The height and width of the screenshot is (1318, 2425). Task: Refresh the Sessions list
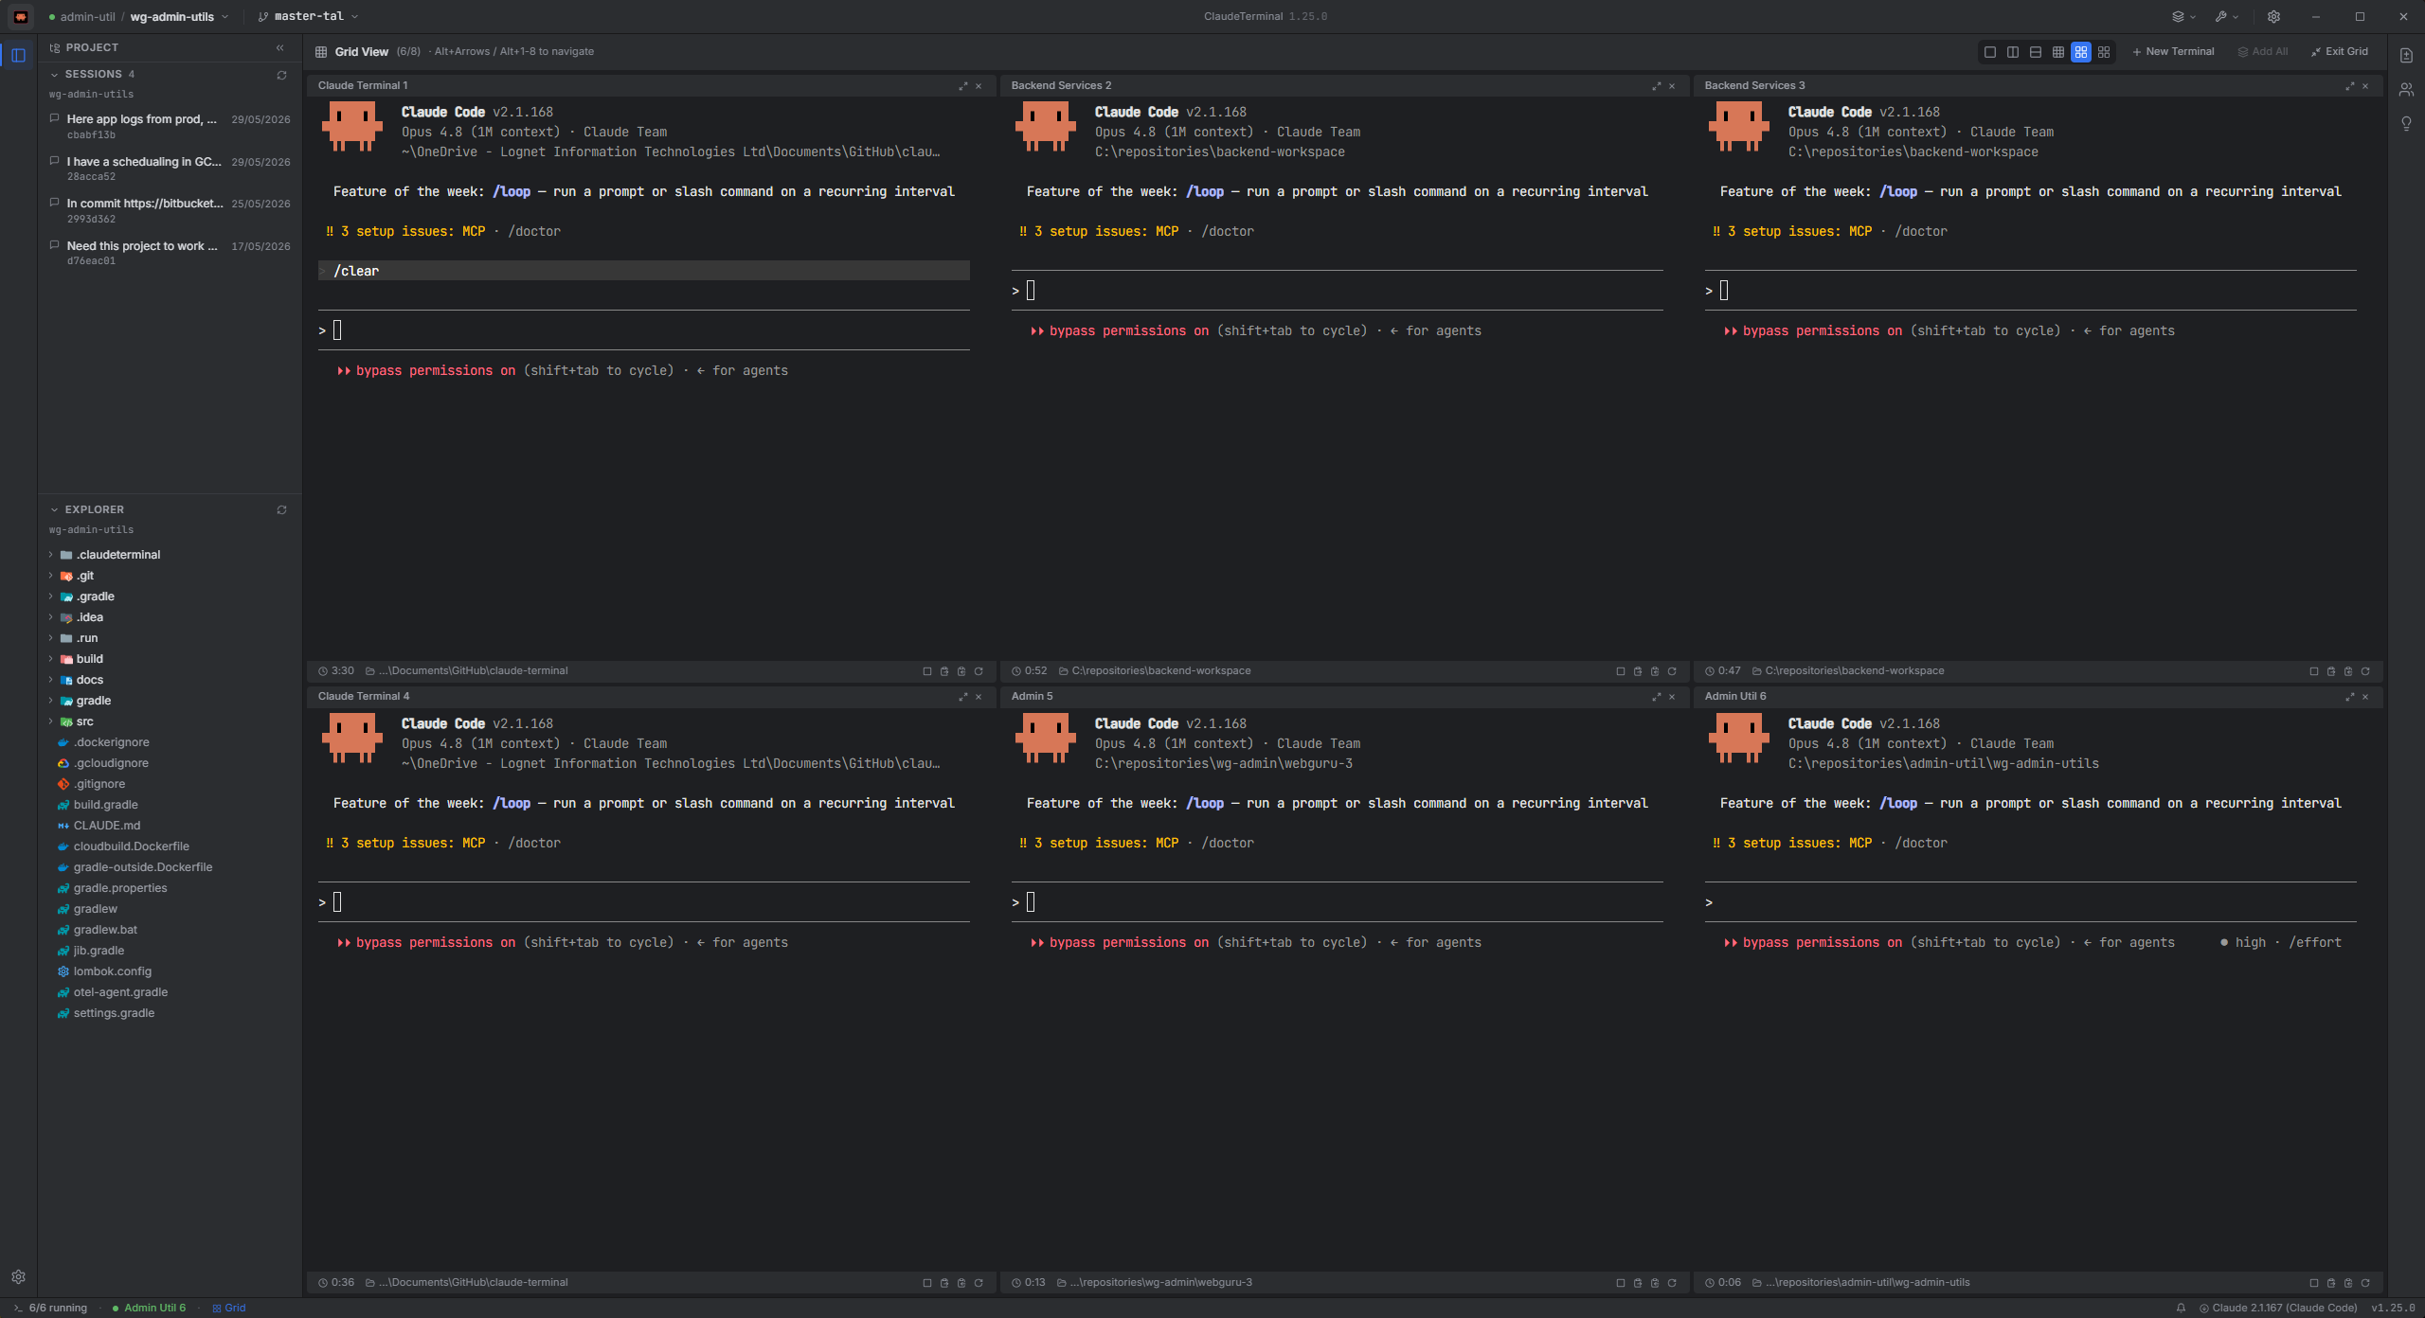(281, 75)
